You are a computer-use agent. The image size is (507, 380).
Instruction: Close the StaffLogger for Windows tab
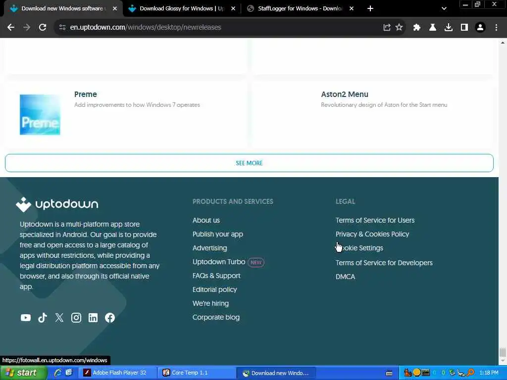pyautogui.click(x=352, y=8)
